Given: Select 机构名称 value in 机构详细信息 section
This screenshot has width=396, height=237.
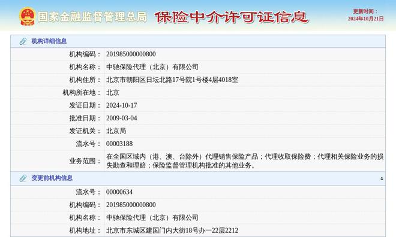Looking at the screenshot, I should tap(152, 67).
